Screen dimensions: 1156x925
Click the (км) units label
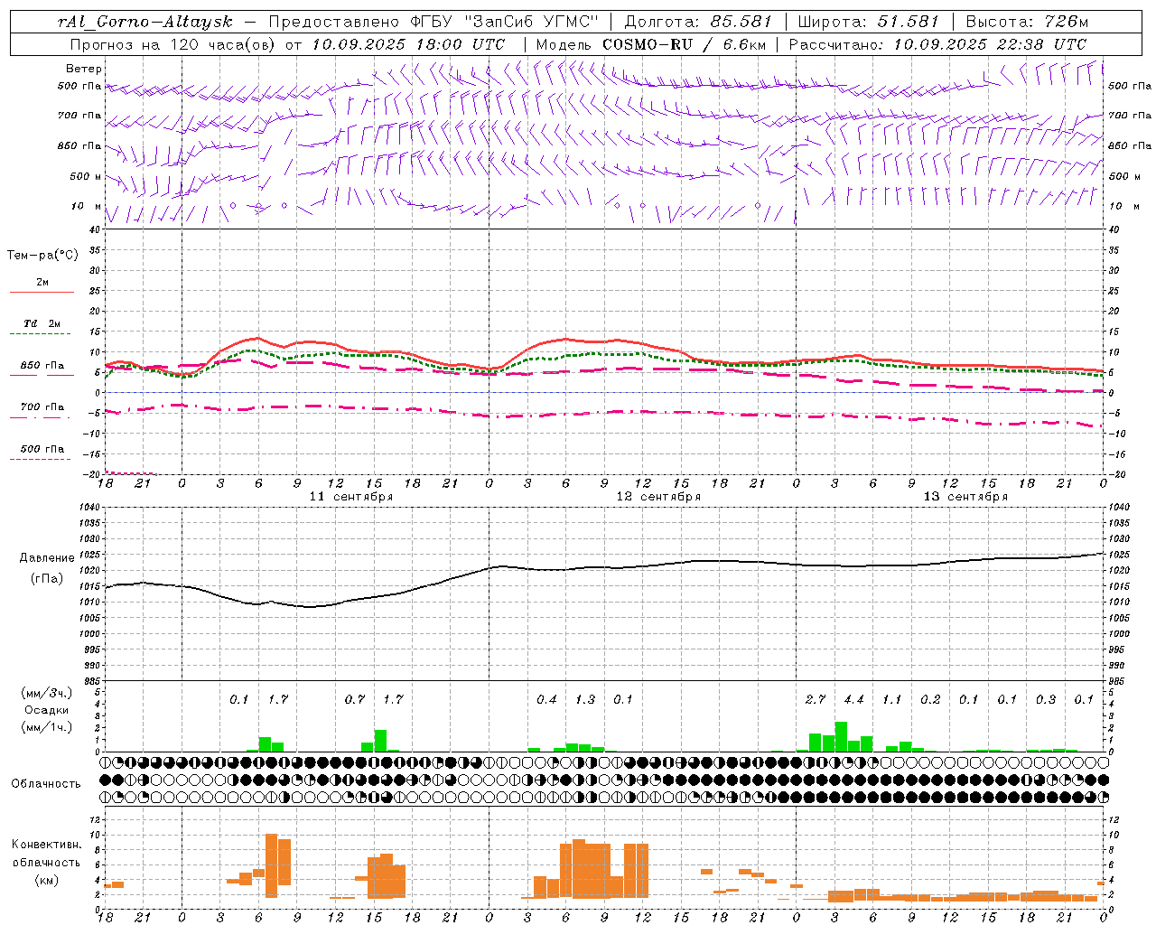tap(46, 880)
